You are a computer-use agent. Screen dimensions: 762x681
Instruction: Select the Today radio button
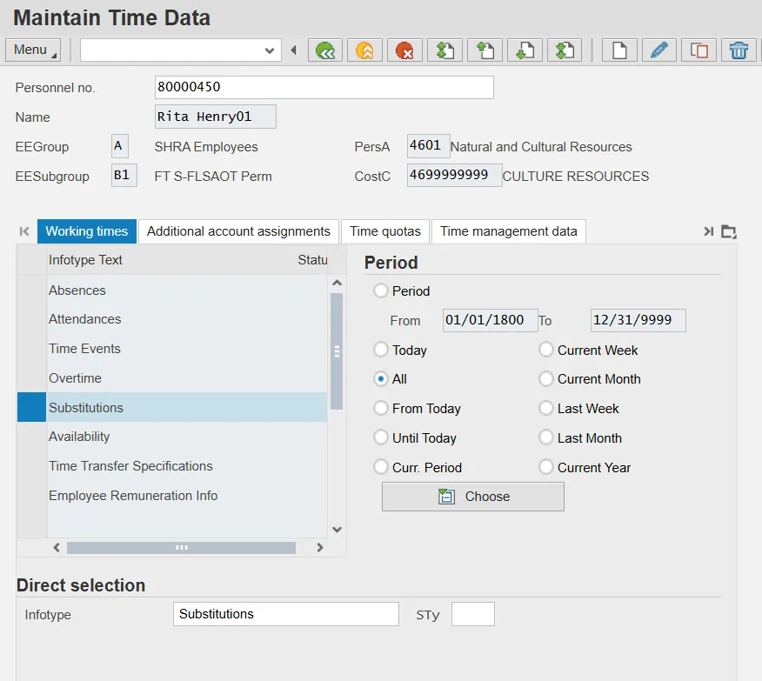[x=381, y=350]
